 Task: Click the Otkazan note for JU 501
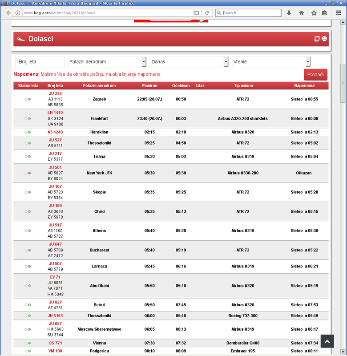[304, 173]
